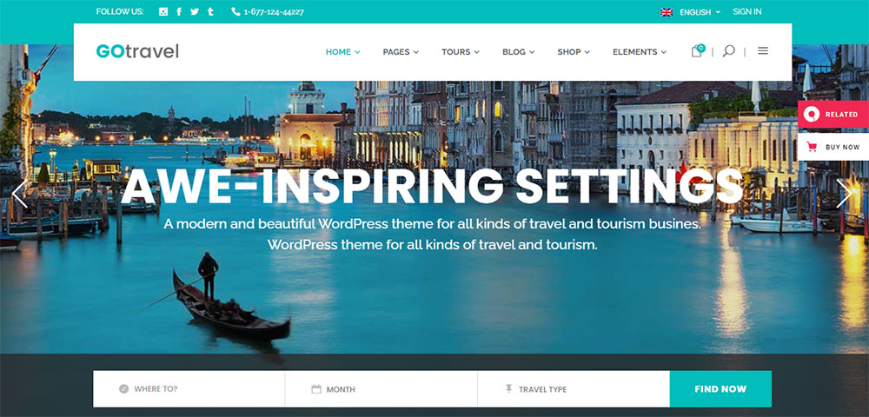Open the Month dropdown field

(381, 389)
